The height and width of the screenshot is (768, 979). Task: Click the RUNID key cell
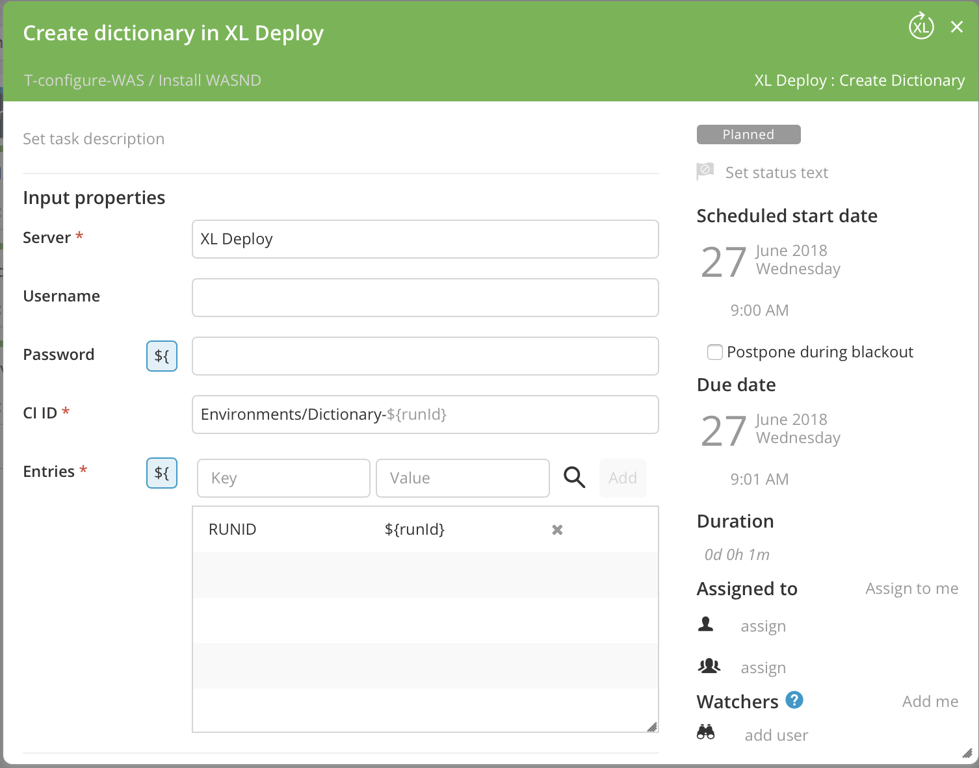pos(233,530)
